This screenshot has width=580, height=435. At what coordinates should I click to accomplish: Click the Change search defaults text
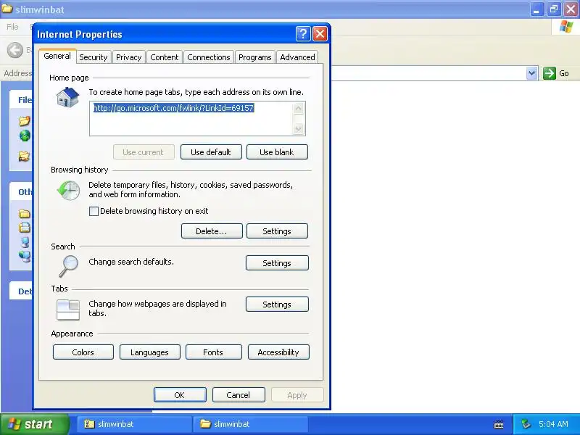[131, 262]
